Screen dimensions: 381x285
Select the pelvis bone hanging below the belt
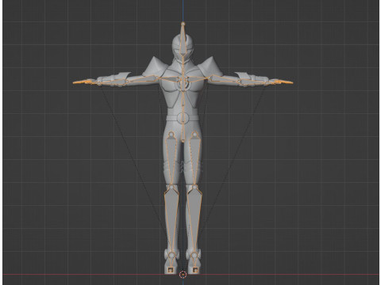tap(183, 132)
